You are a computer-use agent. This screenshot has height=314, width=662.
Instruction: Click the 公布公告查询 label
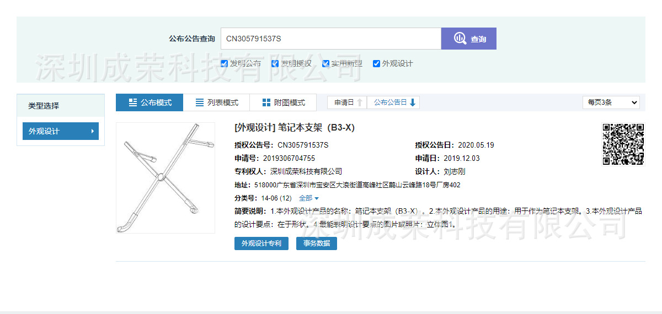[x=192, y=39]
